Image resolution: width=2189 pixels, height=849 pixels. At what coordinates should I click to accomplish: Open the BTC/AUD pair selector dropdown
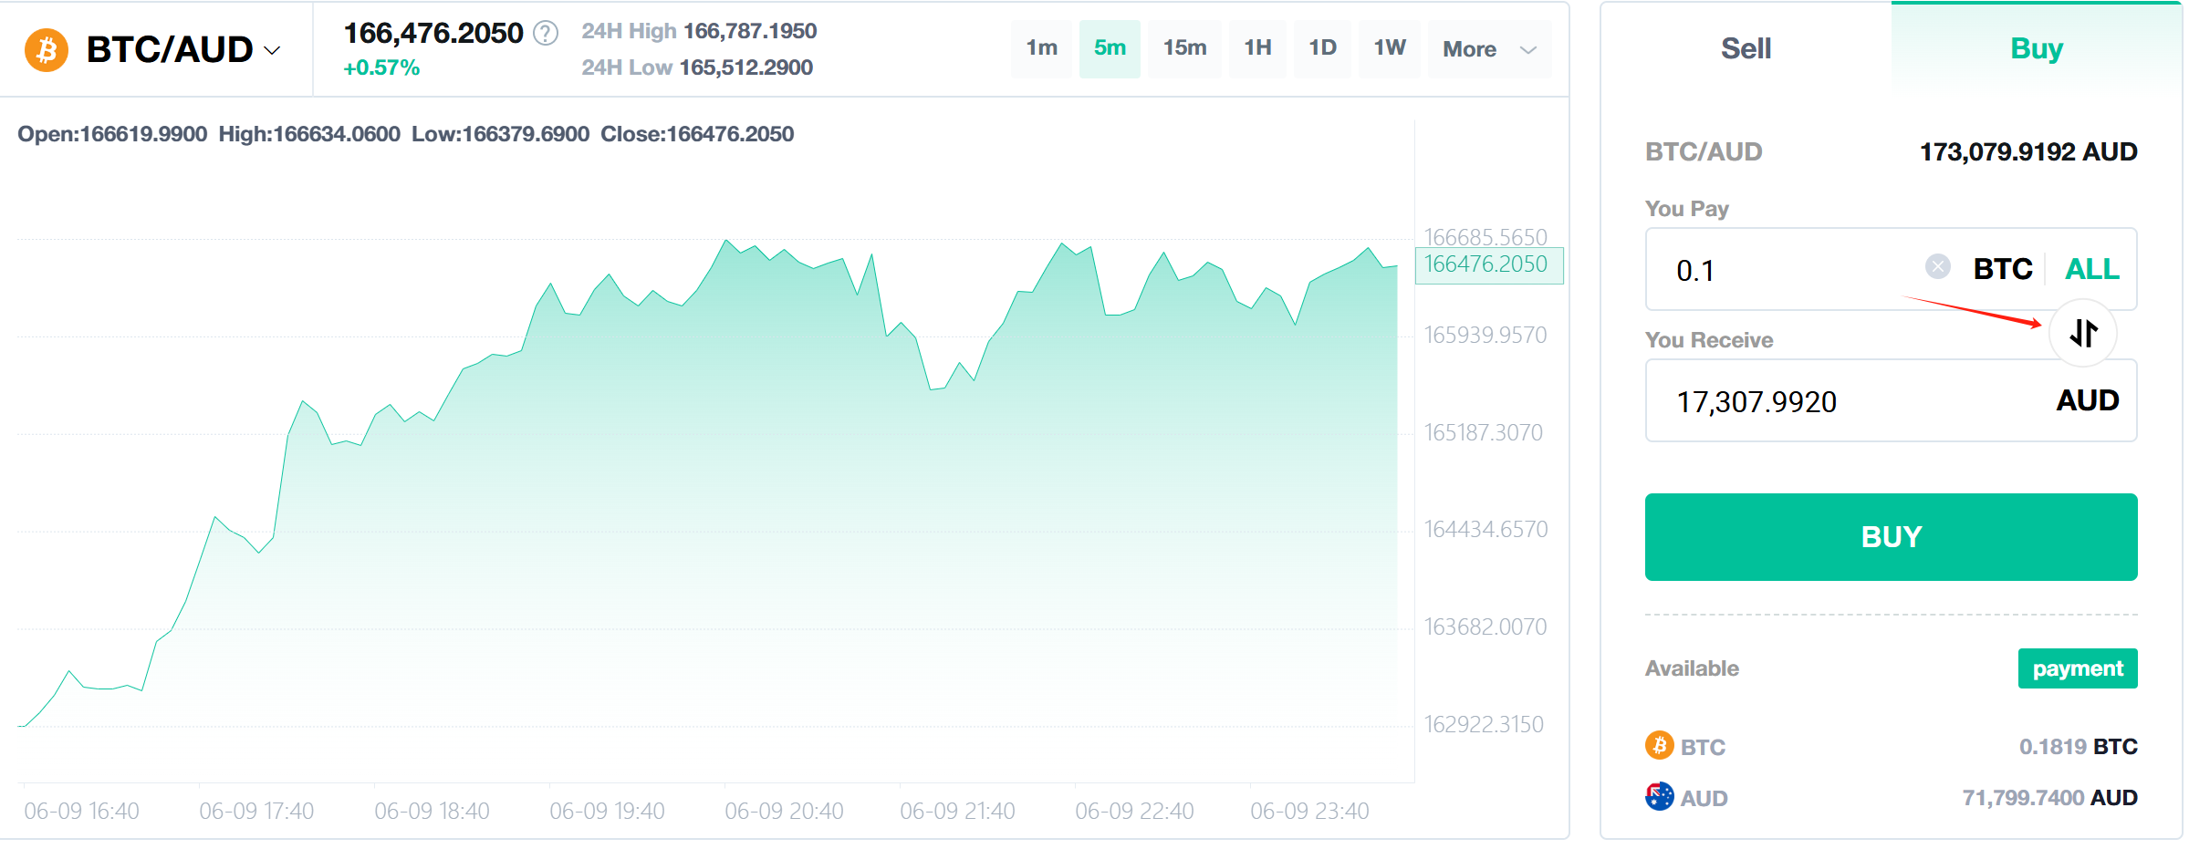coord(272,52)
